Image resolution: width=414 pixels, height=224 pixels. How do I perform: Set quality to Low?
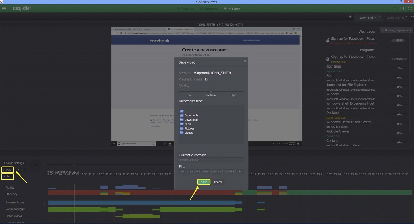point(189,95)
